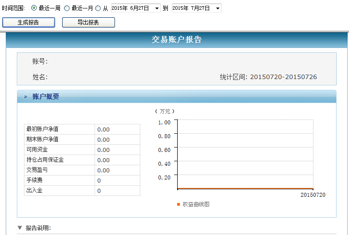Click the 导出报表 button
The image size is (349, 235).
point(88,22)
